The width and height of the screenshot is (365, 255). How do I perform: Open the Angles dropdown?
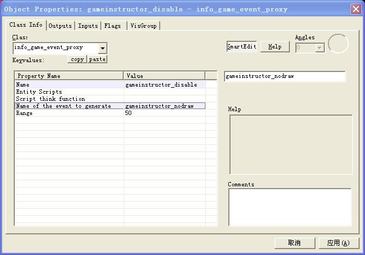click(320, 48)
